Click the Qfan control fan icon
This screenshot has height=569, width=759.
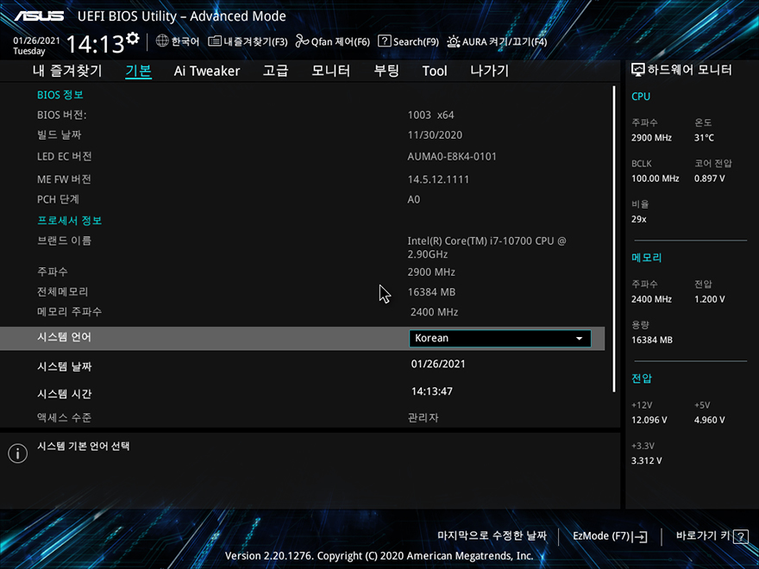point(302,41)
